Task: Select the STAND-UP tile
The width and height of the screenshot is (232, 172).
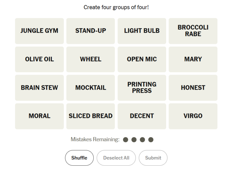Action: coord(90,31)
